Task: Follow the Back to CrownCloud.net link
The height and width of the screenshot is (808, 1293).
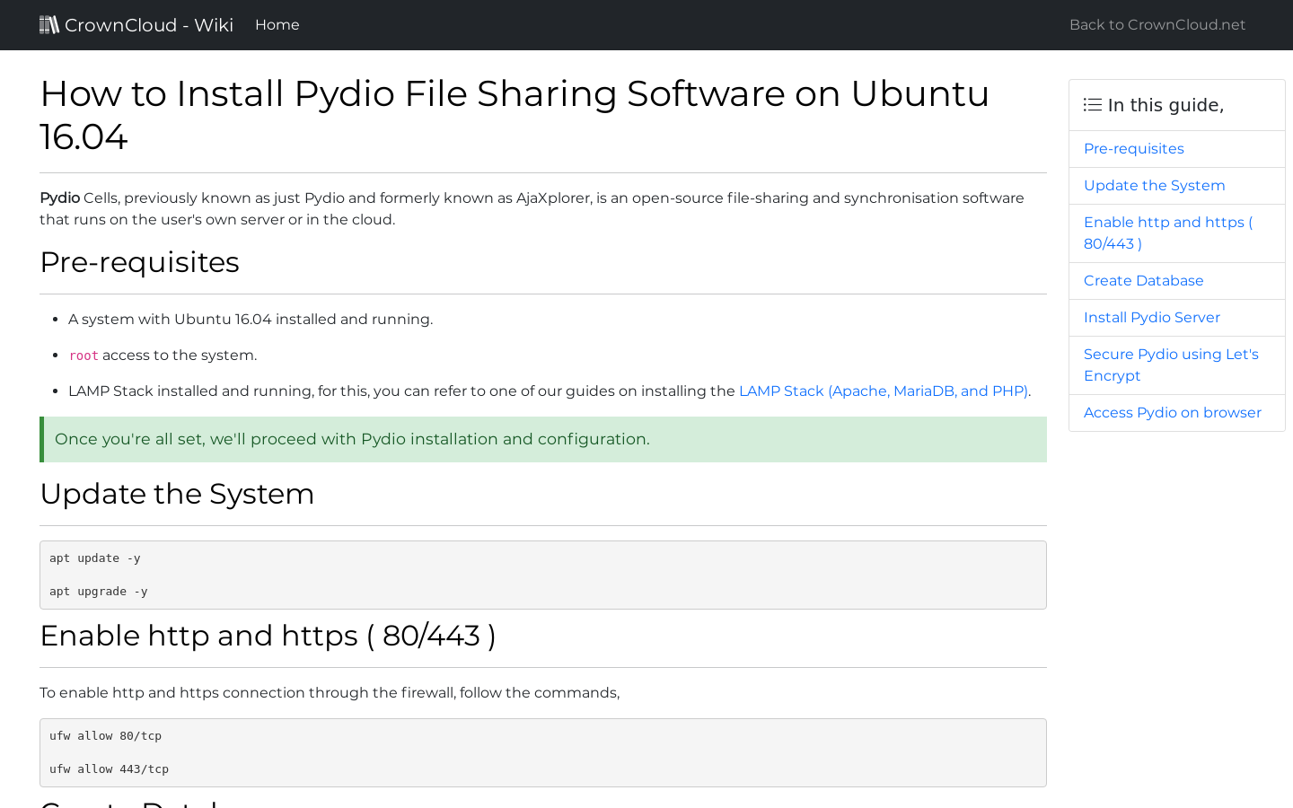Action: click(1157, 25)
